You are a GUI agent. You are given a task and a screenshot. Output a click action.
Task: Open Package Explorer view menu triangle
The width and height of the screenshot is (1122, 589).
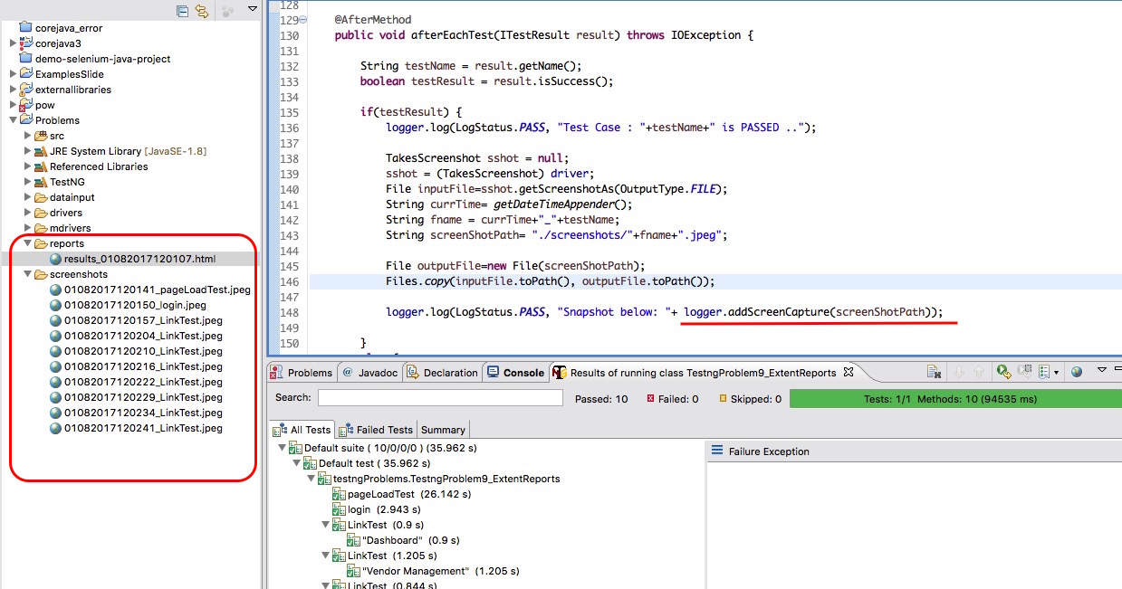pos(253,9)
